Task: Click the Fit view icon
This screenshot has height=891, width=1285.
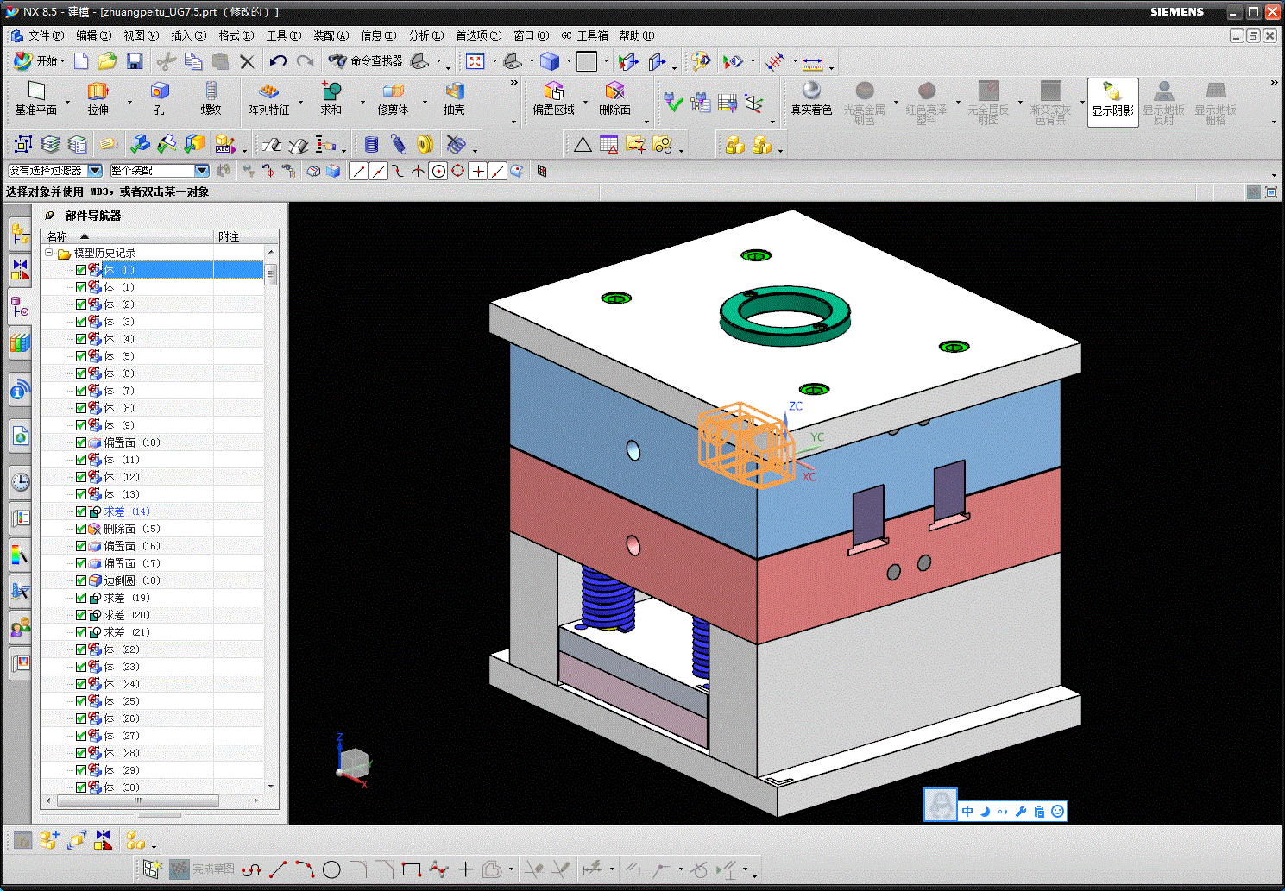Action: [x=476, y=61]
